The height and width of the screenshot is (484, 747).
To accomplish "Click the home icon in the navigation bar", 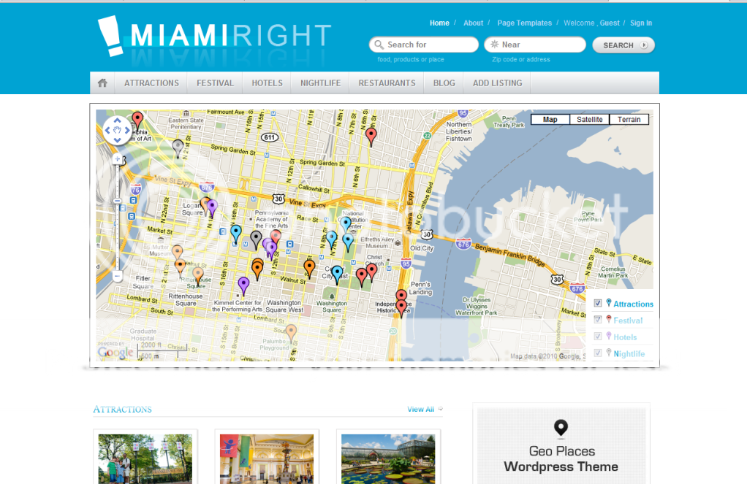I will [102, 82].
